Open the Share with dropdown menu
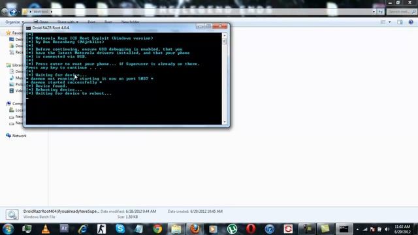Image resolution: width=418 pixels, height=235 pixels. (68, 22)
